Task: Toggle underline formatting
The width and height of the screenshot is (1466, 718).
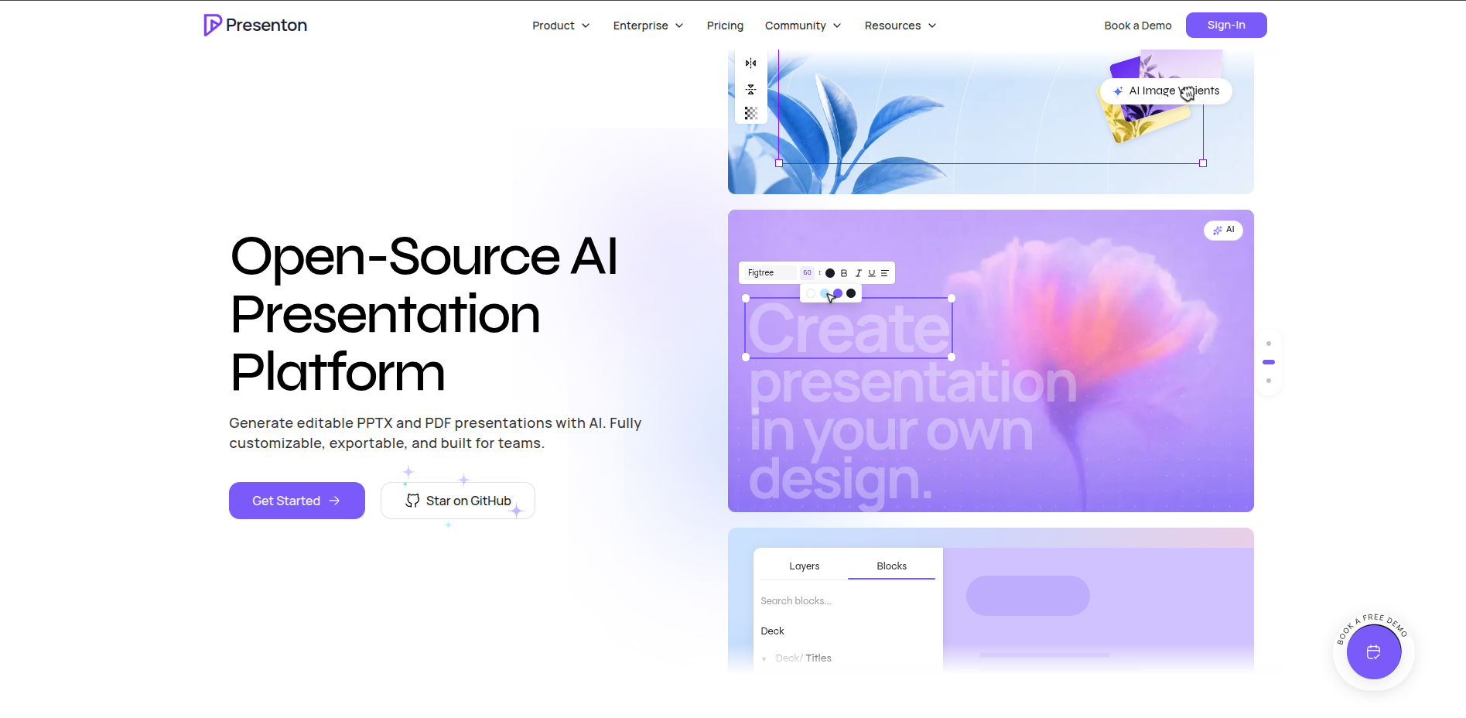Action: coord(872,273)
